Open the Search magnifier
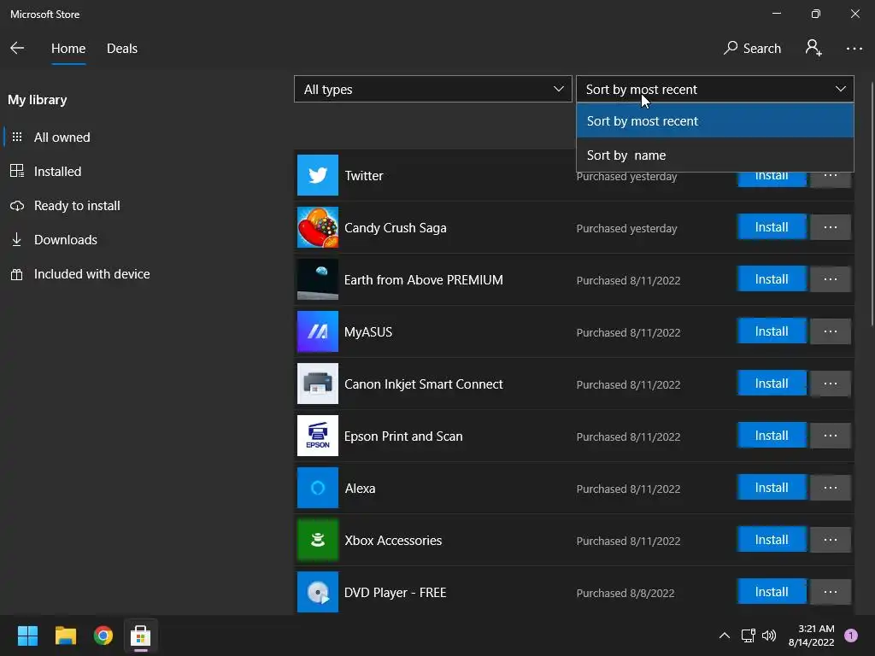The height and width of the screenshot is (656, 875). tap(731, 48)
